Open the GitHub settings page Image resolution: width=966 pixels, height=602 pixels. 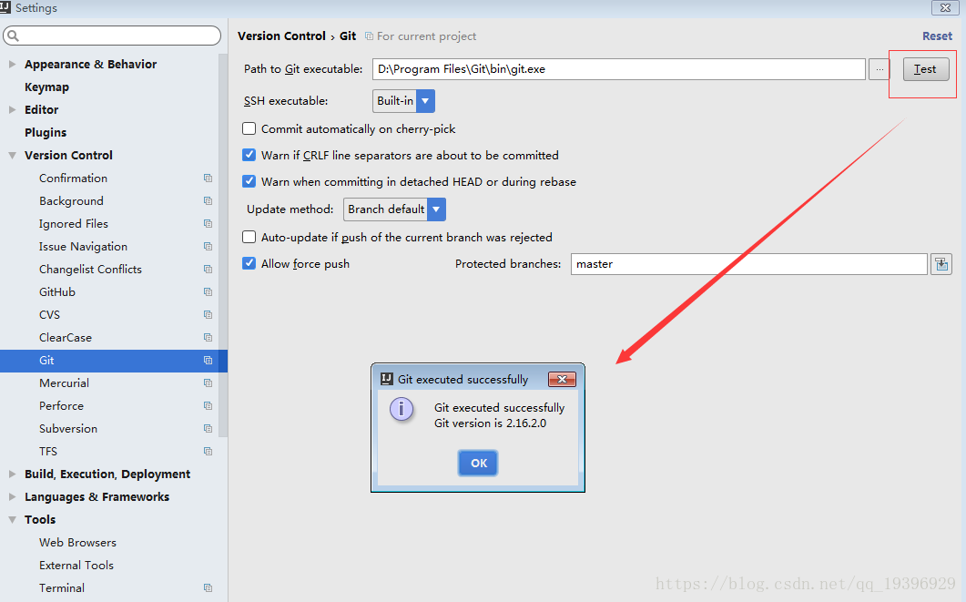pos(57,292)
